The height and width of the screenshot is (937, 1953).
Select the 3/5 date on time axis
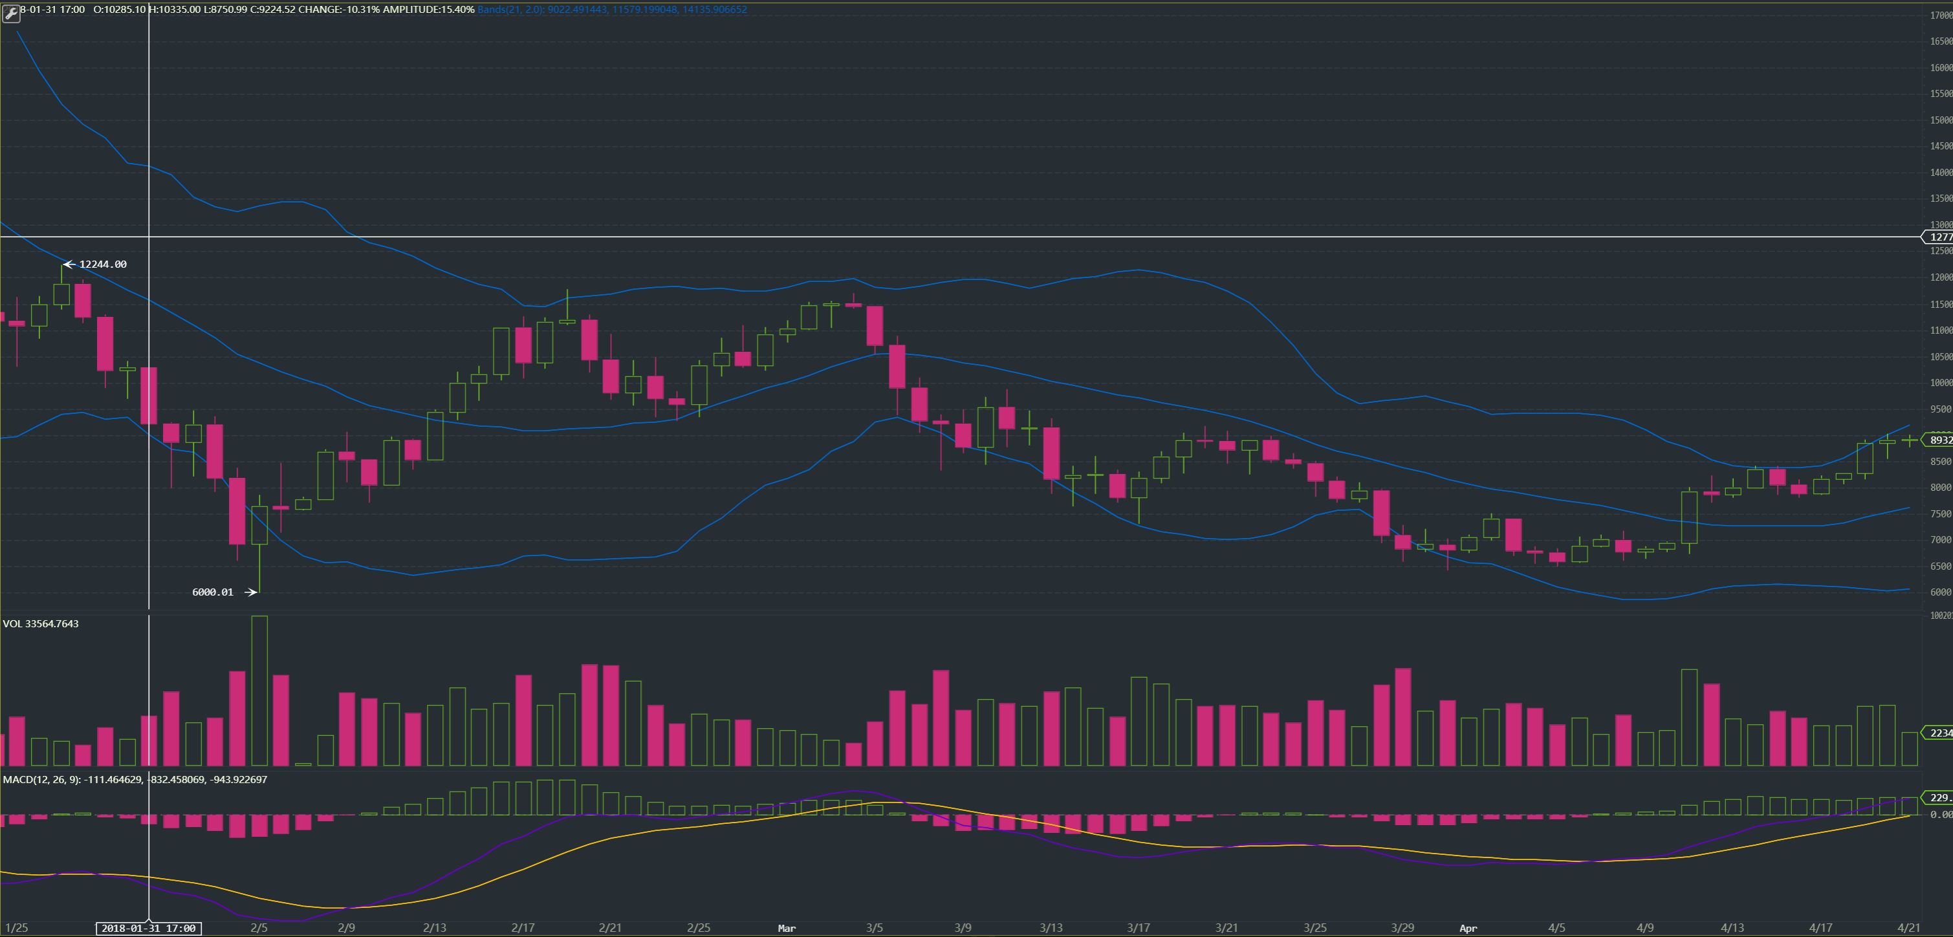(x=875, y=928)
